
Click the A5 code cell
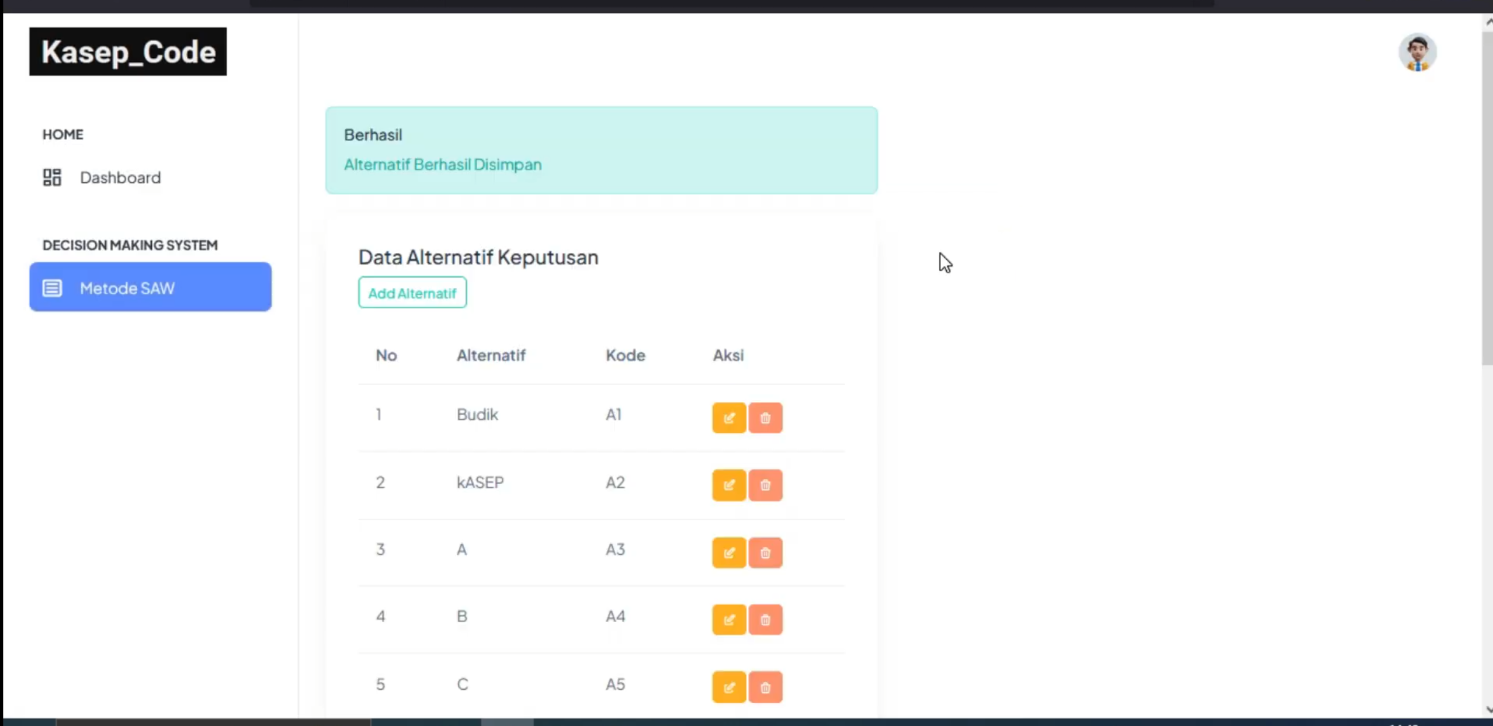pyautogui.click(x=615, y=684)
